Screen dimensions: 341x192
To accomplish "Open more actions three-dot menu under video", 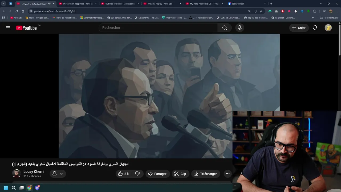I will [x=228, y=174].
